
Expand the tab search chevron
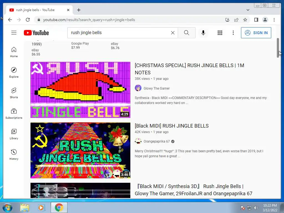(248, 10)
